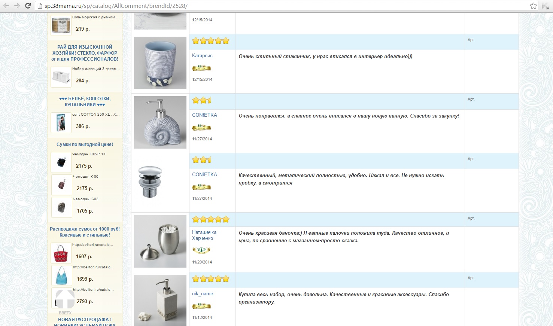The image size is (553, 326).
Task: Click the Чемодан K-03 product title
Action: 86,199
